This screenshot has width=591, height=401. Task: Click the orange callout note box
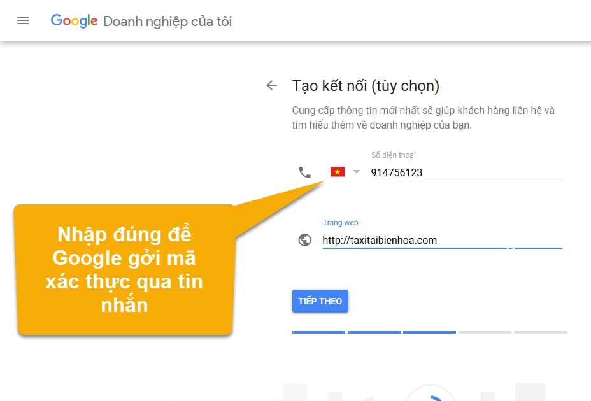(124, 269)
